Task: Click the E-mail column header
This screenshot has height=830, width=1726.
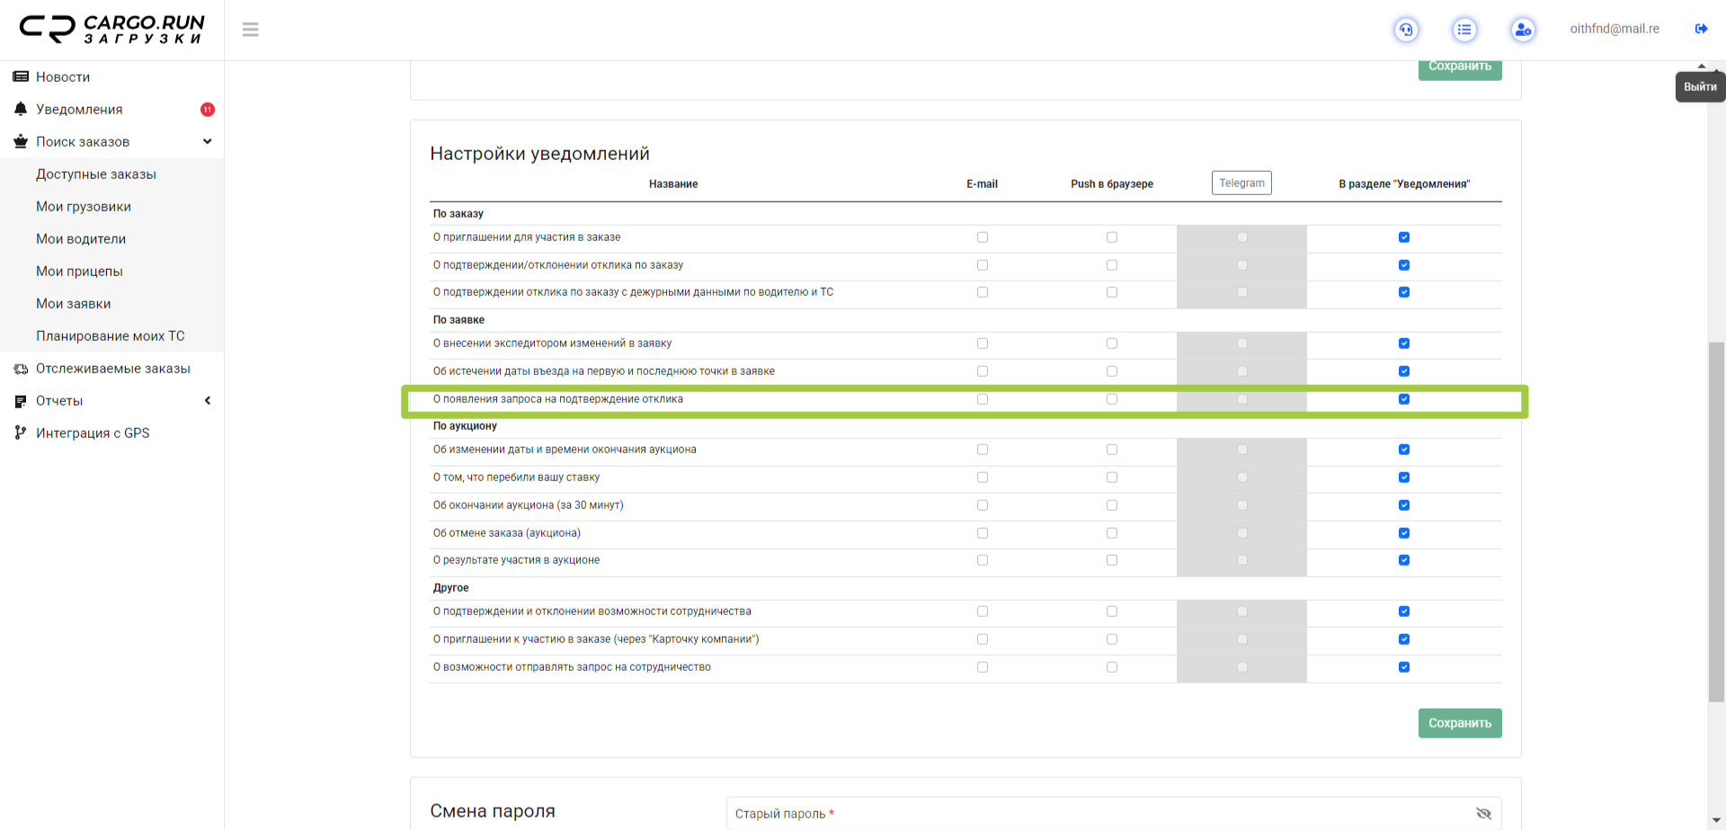Action: pyautogui.click(x=982, y=183)
